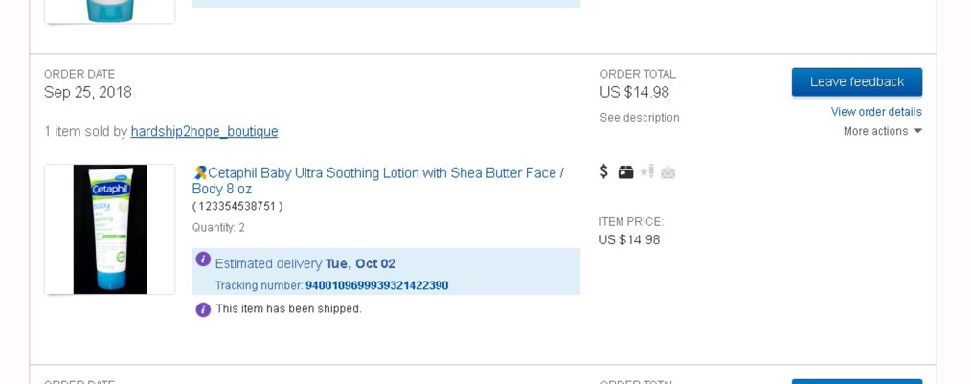
Task: Click the grayed feedback envelope icon
Action: 667,172
